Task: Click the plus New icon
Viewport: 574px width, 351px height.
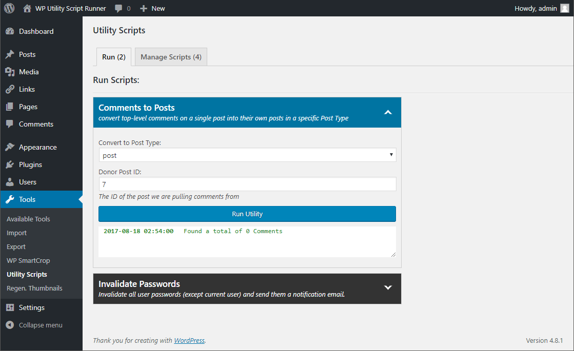Action: point(144,8)
